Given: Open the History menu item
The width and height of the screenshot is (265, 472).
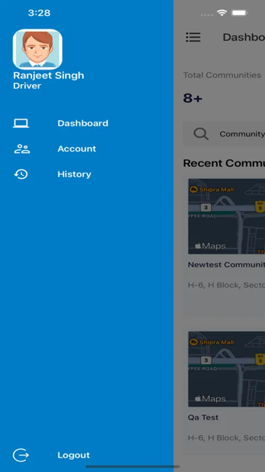Looking at the screenshot, I should (x=74, y=174).
